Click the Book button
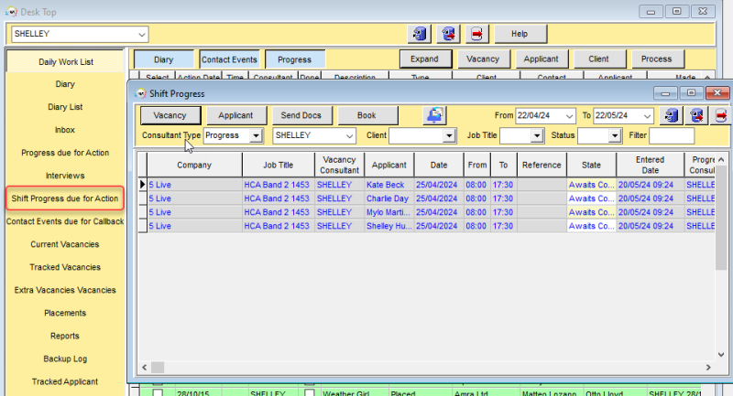Image resolution: width=733 pixels, height=396 pixels. [x=367, y=115]
